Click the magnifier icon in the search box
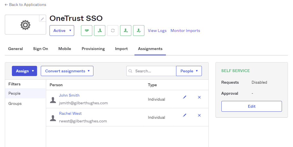 [x=131, y=71]
